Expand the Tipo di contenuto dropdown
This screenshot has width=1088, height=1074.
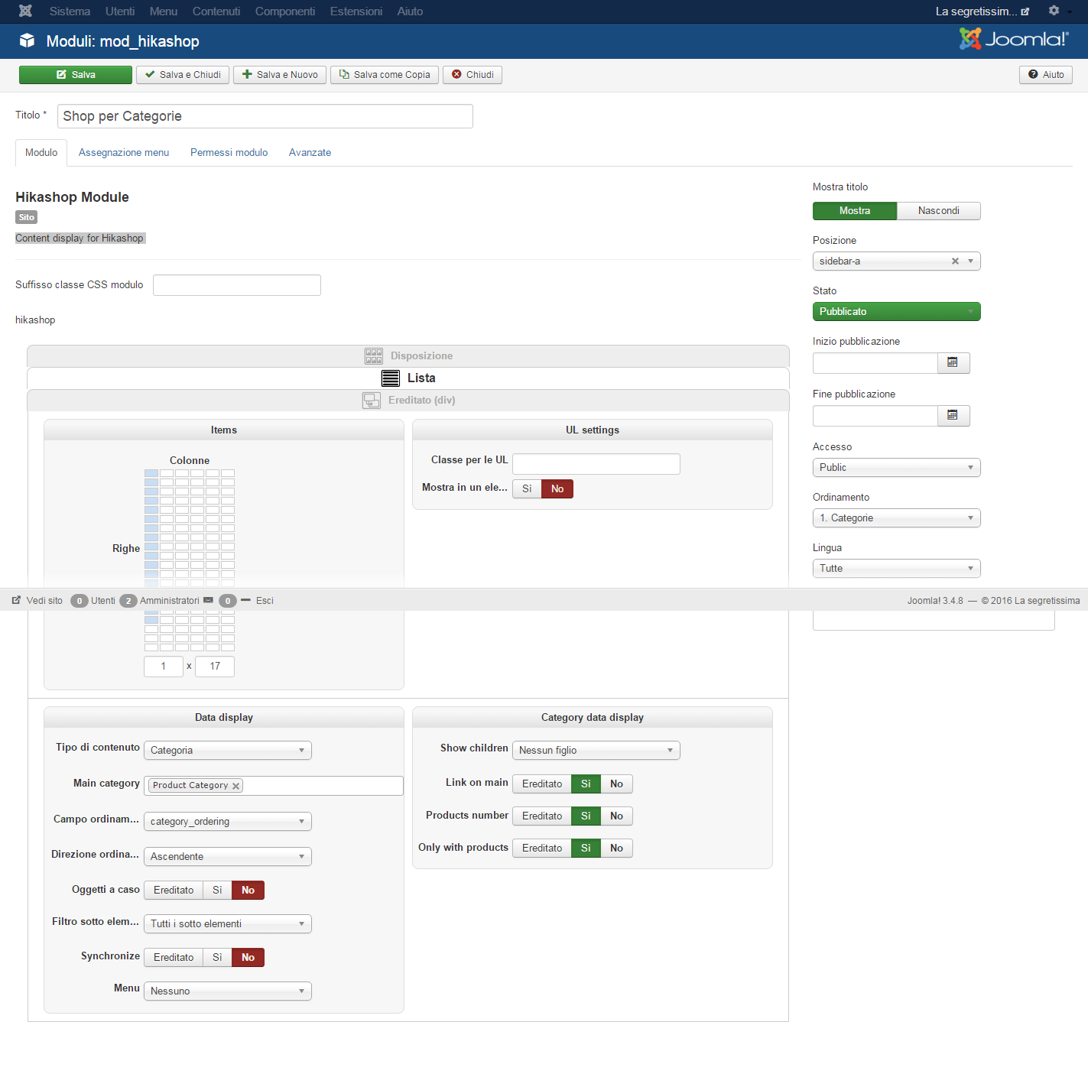pos(227,751)
